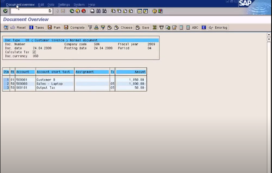Click the Account column header
The image size is (272, 173).
click(26, 72)
